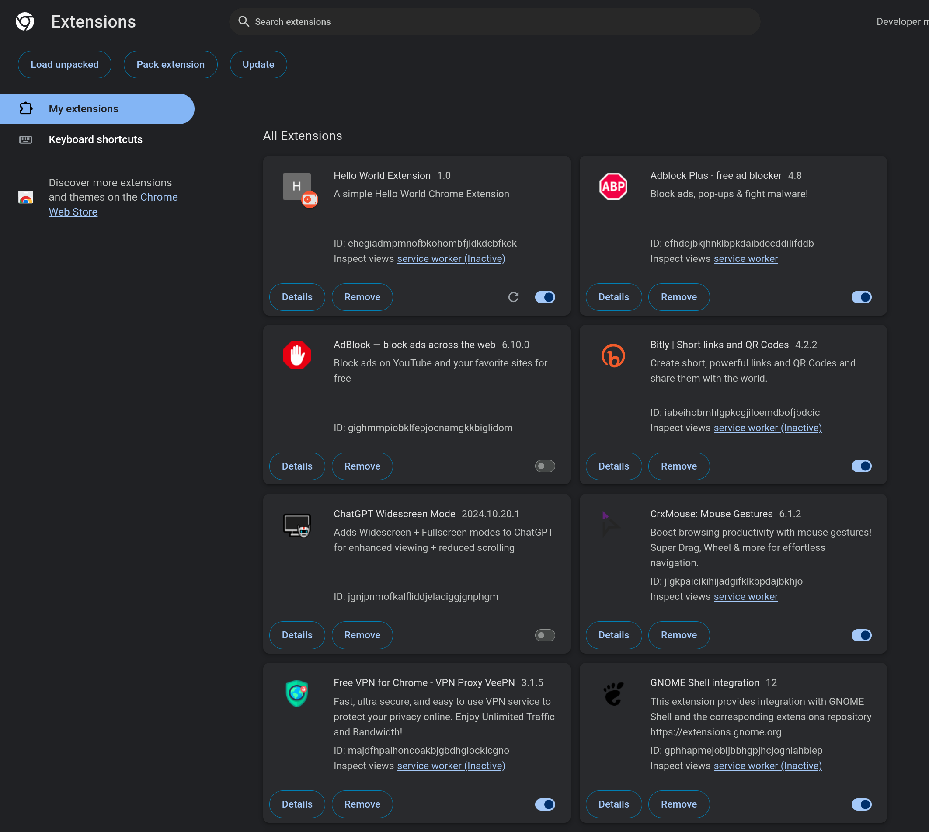This screenshot has height=832, width=929.
Task: Click the Chrome logo in header
Action: pyautogui.click(x=24, y=21)
